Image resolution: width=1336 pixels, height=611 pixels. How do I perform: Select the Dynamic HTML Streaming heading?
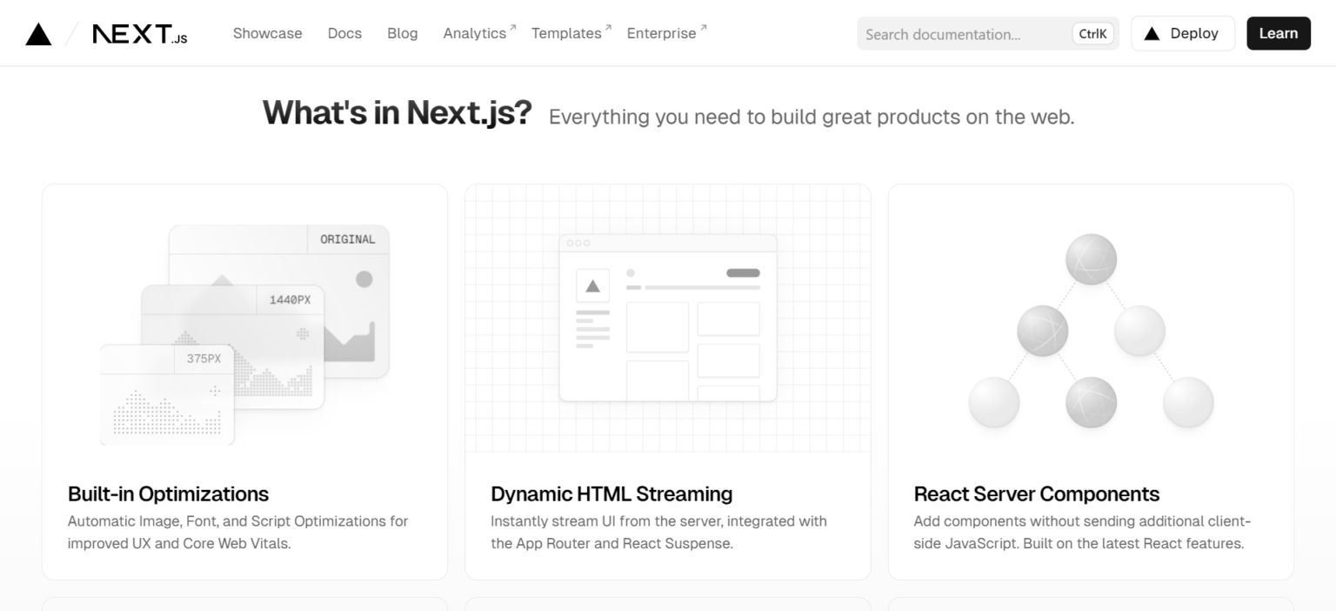[x=611, y=493]
